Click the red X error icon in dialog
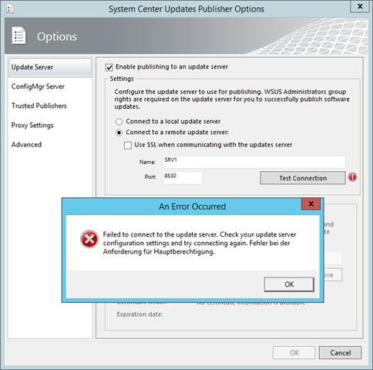This screenshot has width=373, height=370. point(89,239)
